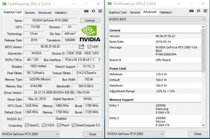Click Board Id value GPU Board
Screen dimensions: 210x139
[163, 60]
